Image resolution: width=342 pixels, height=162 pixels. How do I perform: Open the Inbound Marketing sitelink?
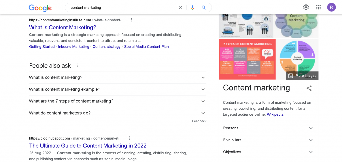coord(73,47)
